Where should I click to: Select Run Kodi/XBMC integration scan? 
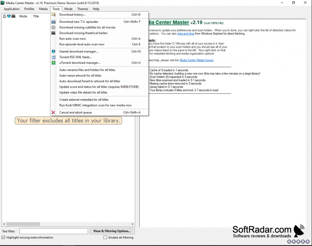tap(99, 105)
